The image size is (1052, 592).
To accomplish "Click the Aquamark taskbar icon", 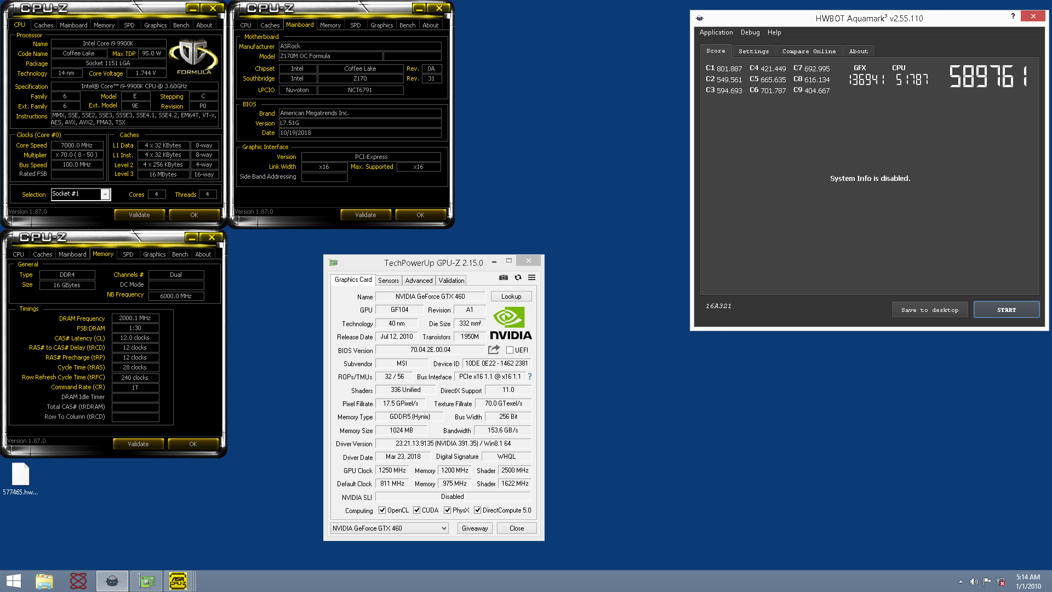I will pyautogui.click(x=112, y=581).
